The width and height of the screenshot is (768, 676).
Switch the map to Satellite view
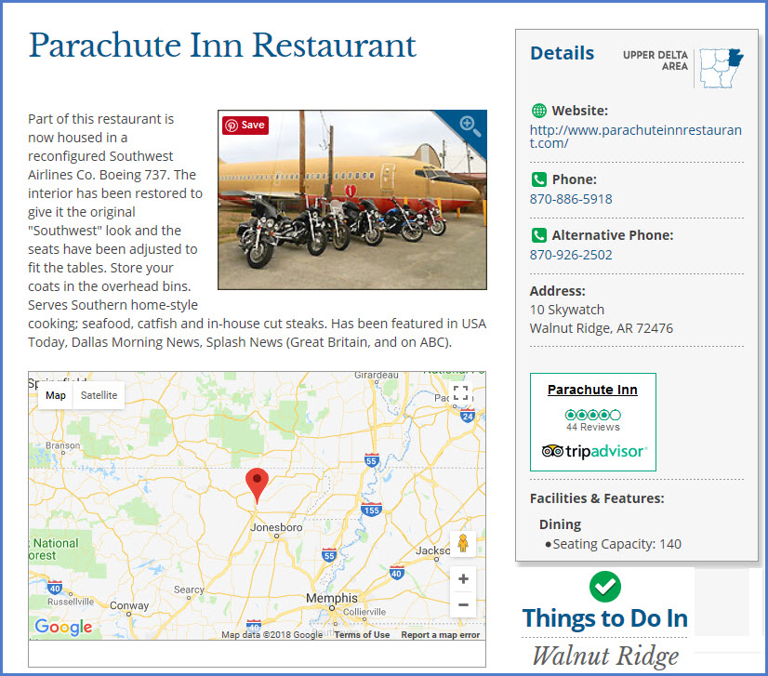[x=99, y=395]
